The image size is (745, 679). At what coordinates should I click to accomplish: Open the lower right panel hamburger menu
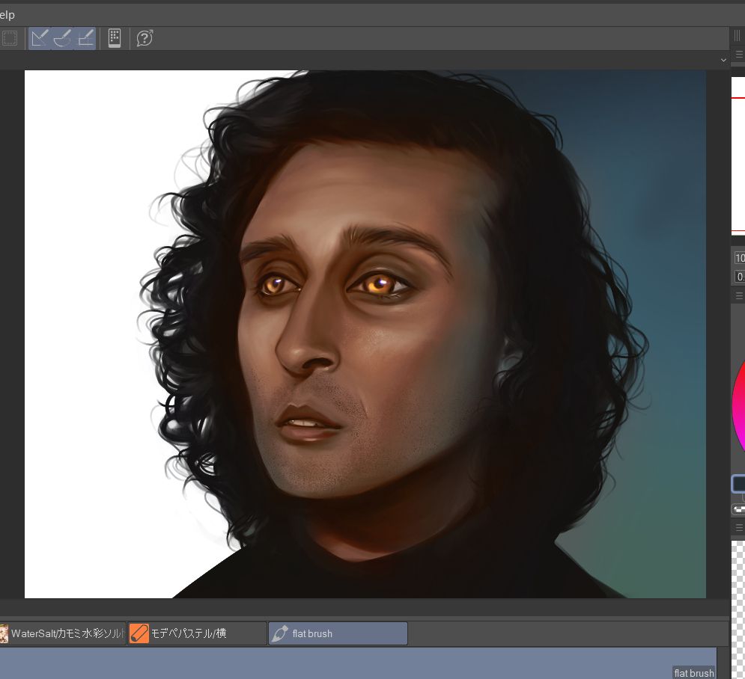pyautogui.click(x=739, y=527)
